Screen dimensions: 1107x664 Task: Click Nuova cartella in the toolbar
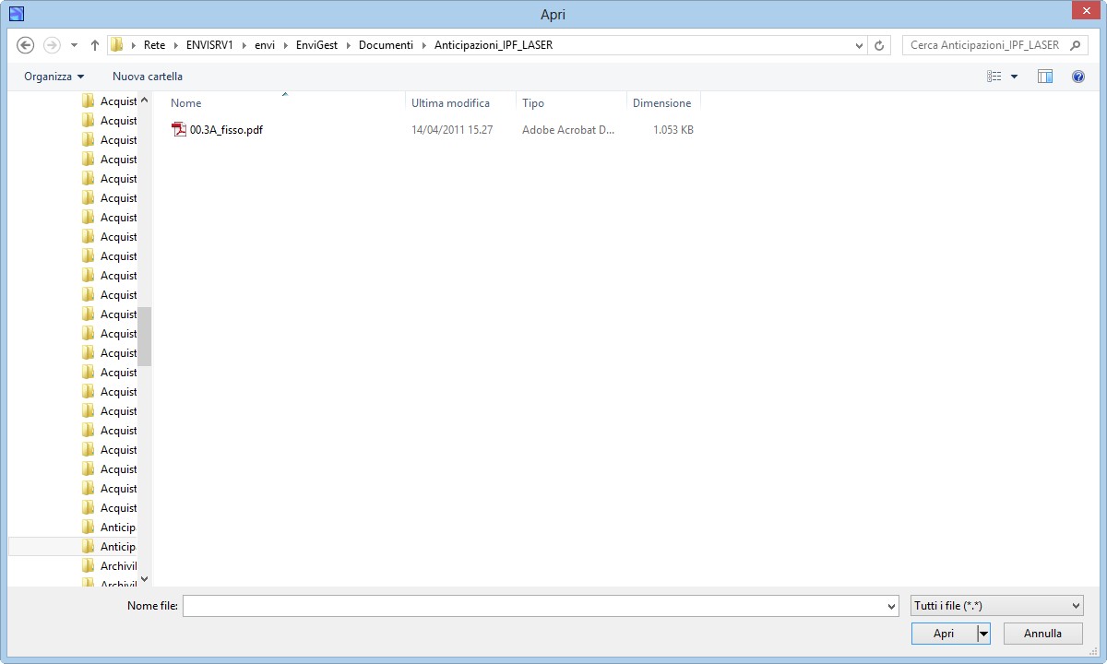click(x=148, y=77)
